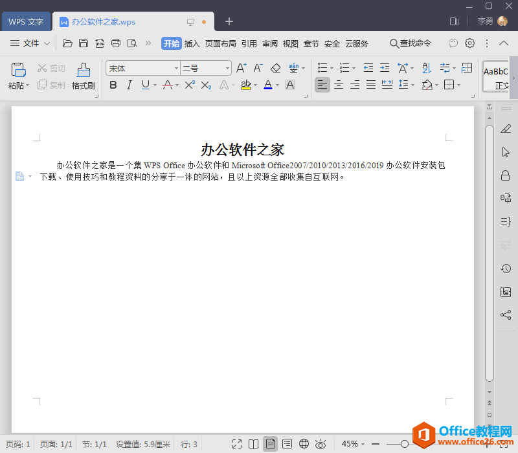Apply distributed alignment
The height and width of the screenshot is (453, 518).
pyautogui.click(x=387, y=85)
